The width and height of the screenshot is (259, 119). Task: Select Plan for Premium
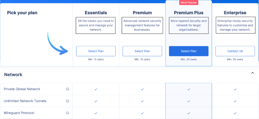tap(142, 51)
